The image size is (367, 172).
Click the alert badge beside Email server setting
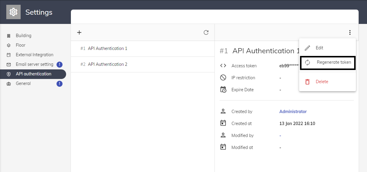click(60, 64)
